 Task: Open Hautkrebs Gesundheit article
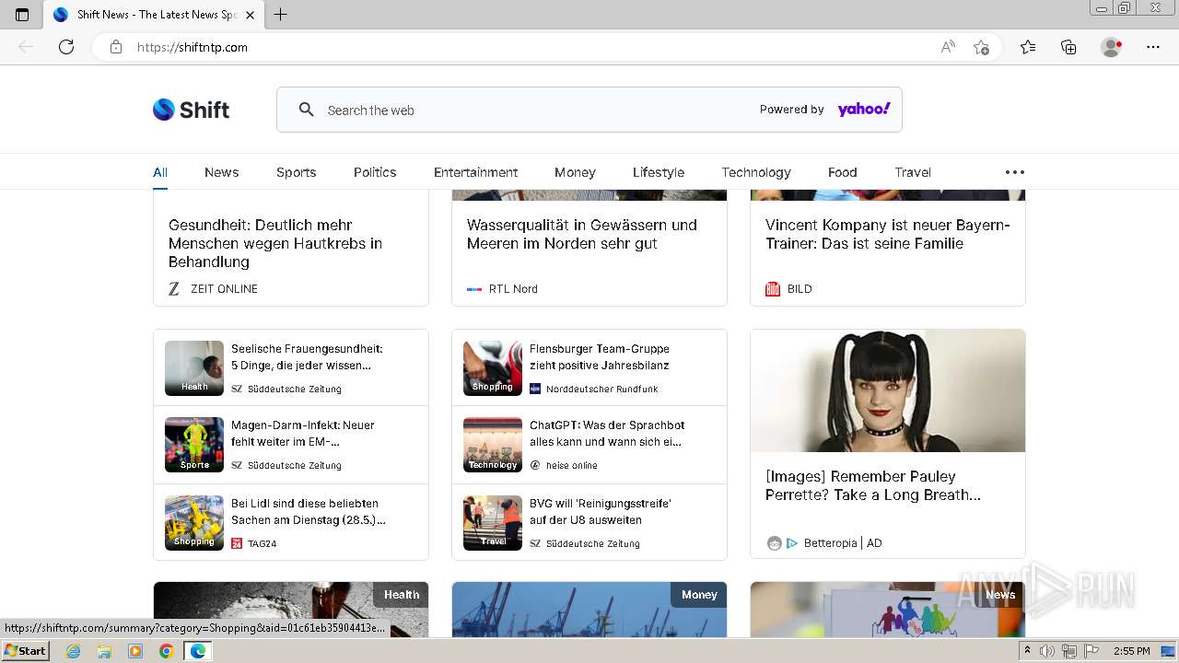coord(275,243)
